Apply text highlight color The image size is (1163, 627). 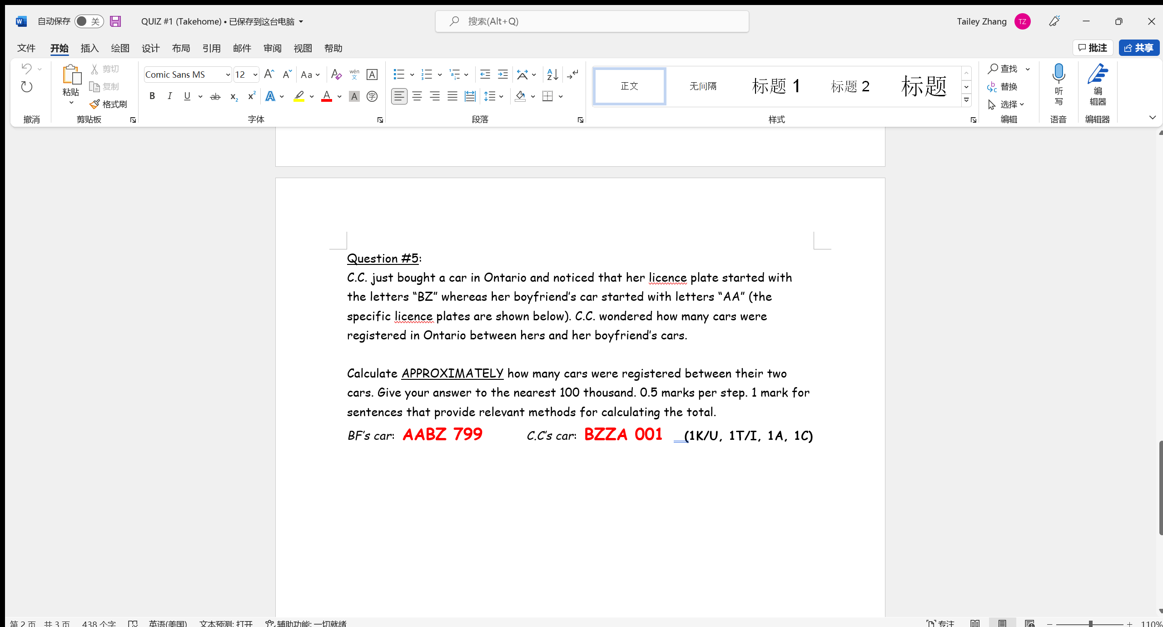coord(299,96)
